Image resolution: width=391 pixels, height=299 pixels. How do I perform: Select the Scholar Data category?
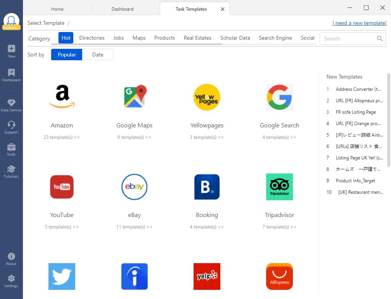[235, 38]
